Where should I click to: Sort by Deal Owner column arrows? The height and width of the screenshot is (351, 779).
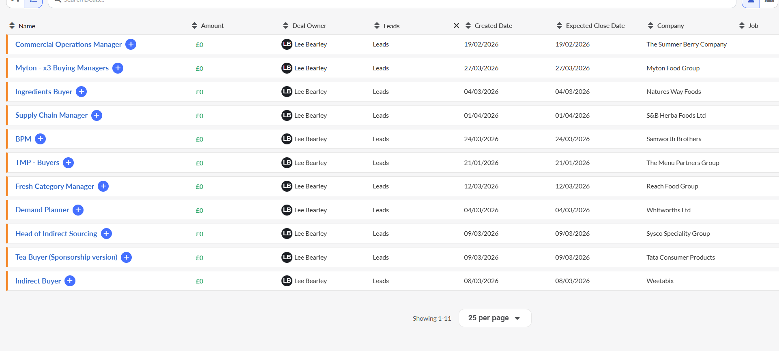(285, 25)
